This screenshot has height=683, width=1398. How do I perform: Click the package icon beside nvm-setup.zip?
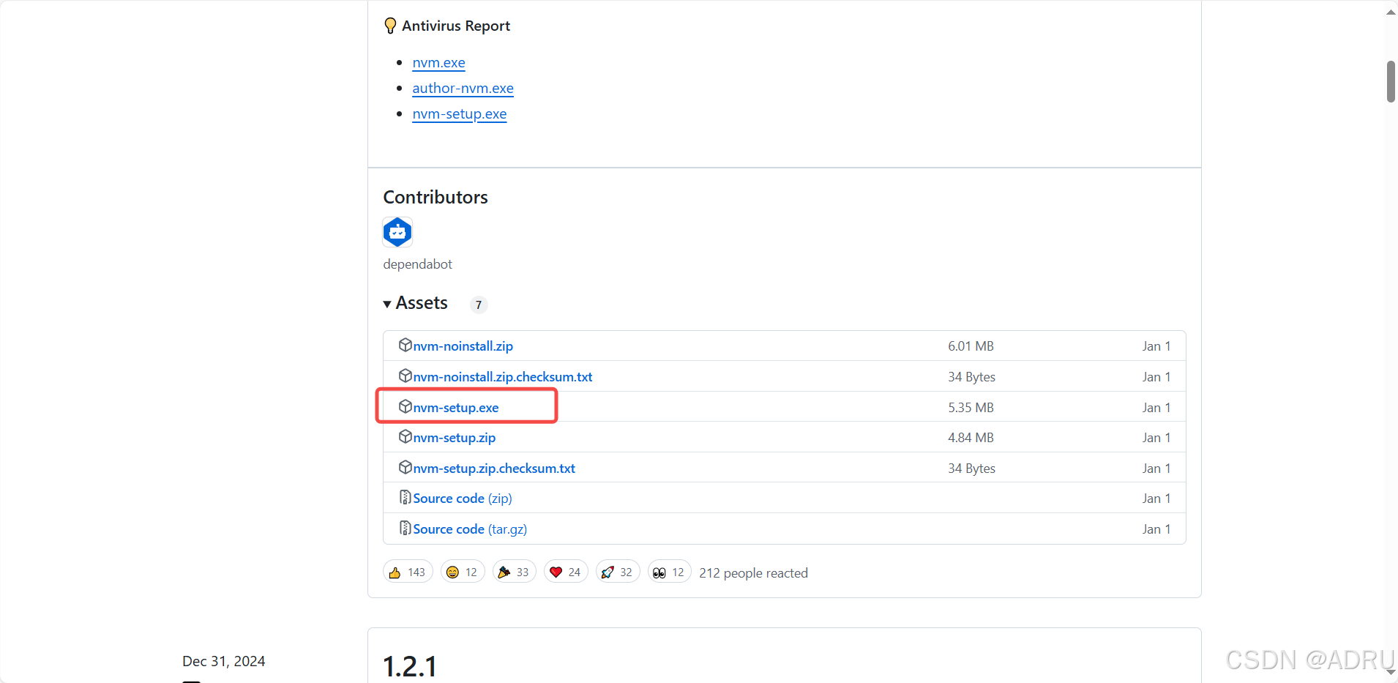(405, 436)
